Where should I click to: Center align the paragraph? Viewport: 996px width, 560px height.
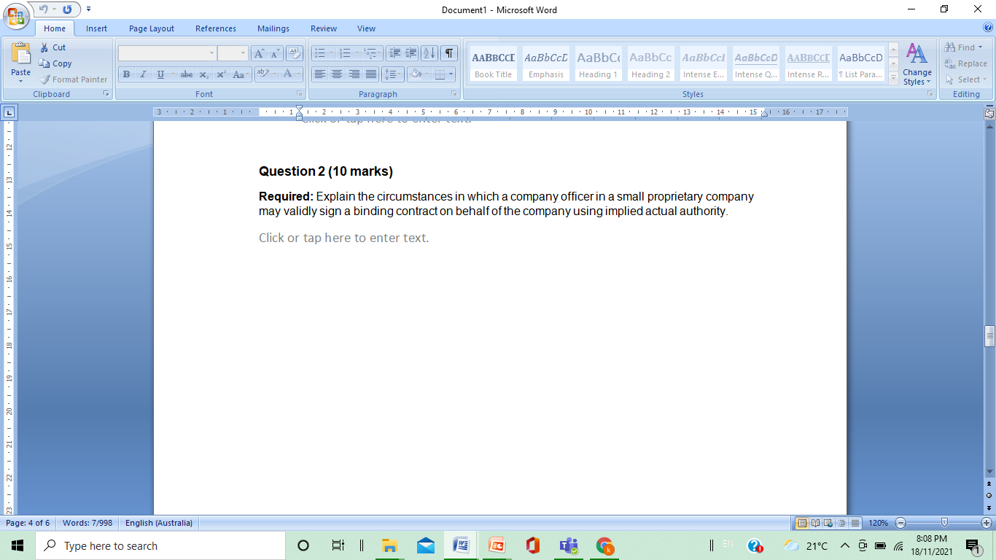pyautogui.click(x=336, y=74)
